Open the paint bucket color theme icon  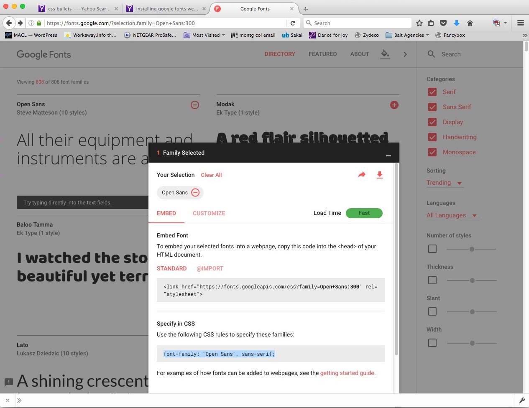[x=385, y=54]
